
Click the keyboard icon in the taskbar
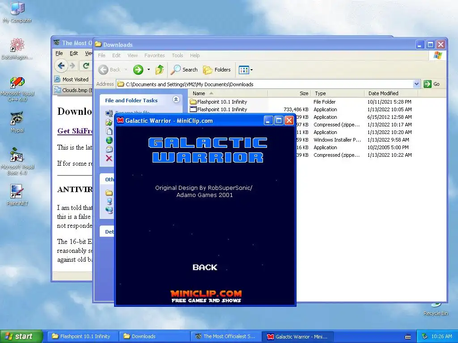coord(408,337)
